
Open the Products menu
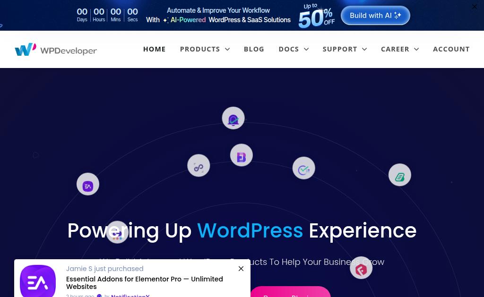pos(200,49)
